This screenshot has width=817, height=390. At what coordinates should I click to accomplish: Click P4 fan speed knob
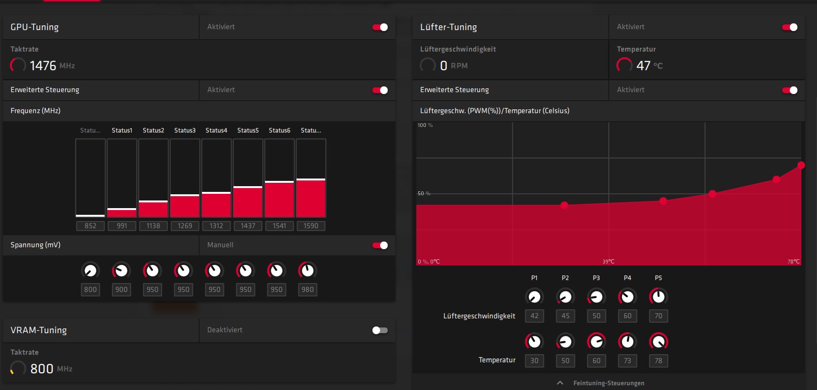click(627, 297)
